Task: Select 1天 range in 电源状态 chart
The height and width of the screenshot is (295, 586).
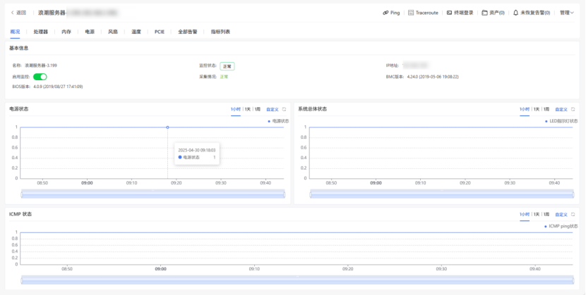Action: point(248,110)
